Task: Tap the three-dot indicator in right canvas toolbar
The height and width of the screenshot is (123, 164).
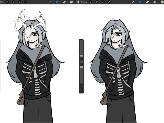Action: point(122,1)
